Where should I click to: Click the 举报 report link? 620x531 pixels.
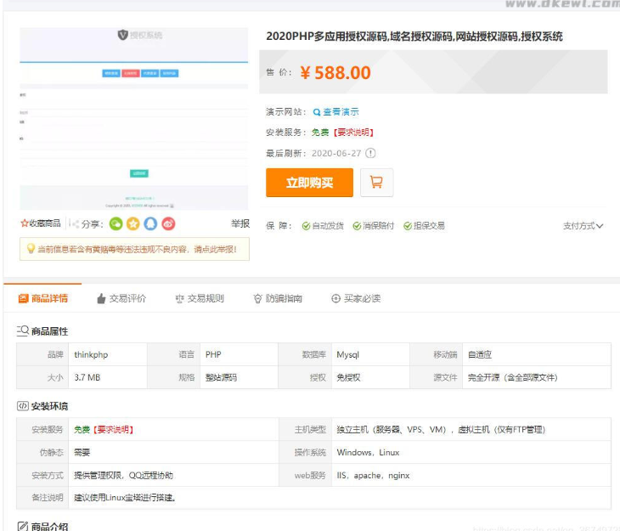(240, 223)
